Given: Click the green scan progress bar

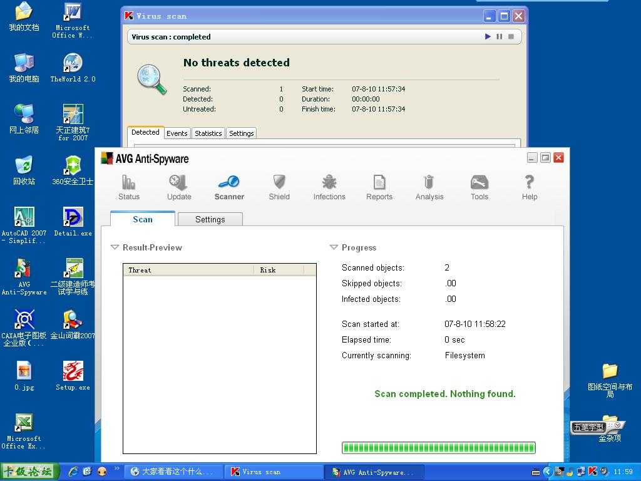Looking at the screenshot, I should pyautogui.click(x=439, y=447).
